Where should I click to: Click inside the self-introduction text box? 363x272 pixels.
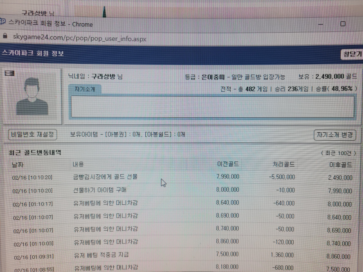213,107
